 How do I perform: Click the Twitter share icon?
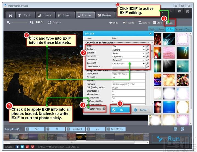[22, 147]
